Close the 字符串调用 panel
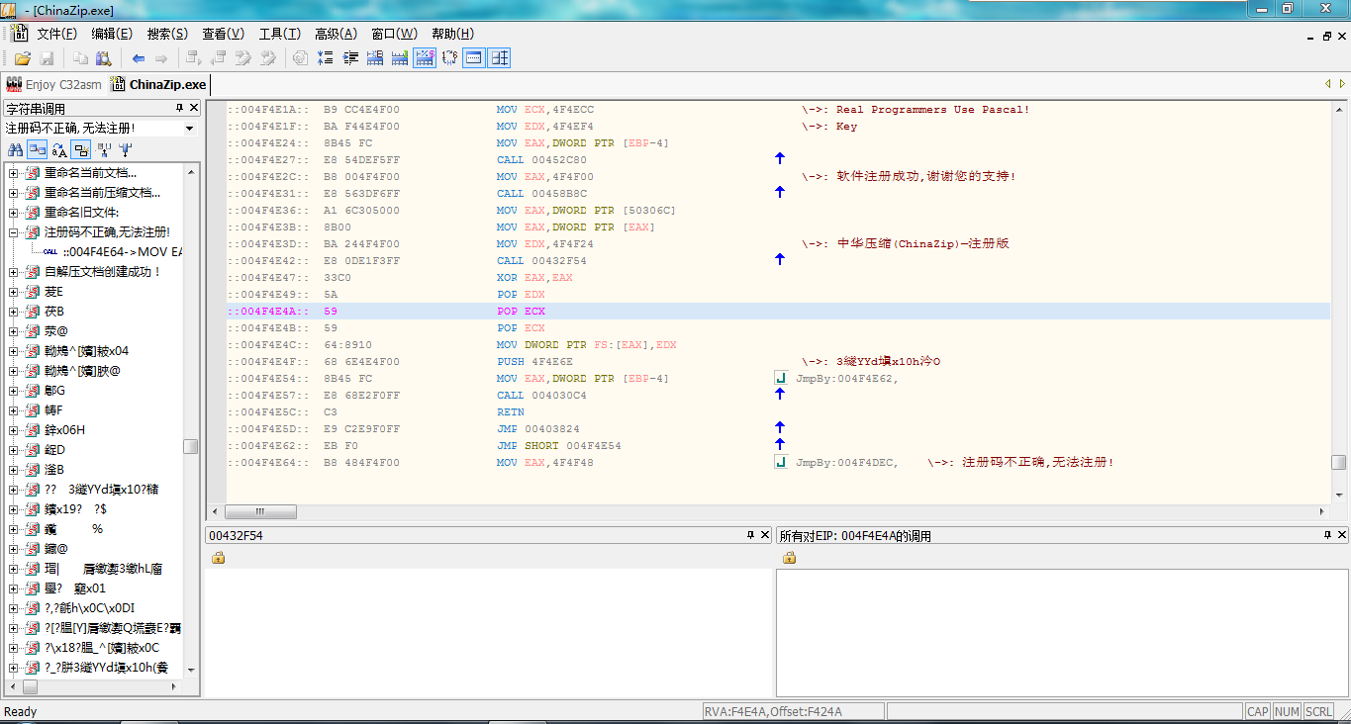The height and width of the screenshot is (724, 1351). [x=194, y=108]
